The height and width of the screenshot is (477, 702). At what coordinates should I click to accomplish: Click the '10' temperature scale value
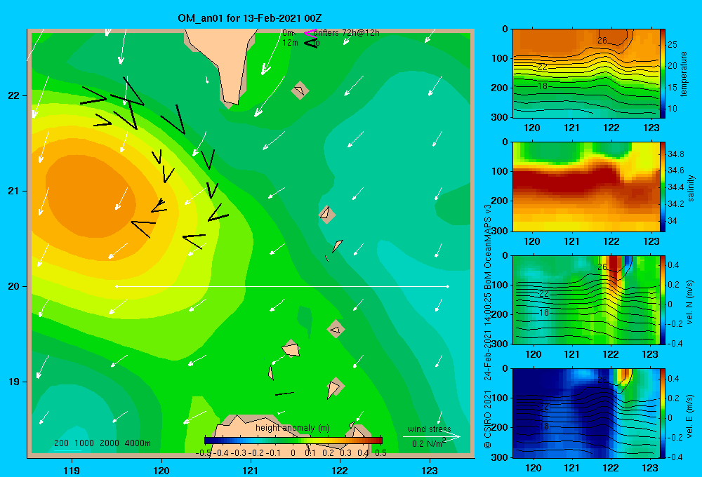click(x=673, y=109)
